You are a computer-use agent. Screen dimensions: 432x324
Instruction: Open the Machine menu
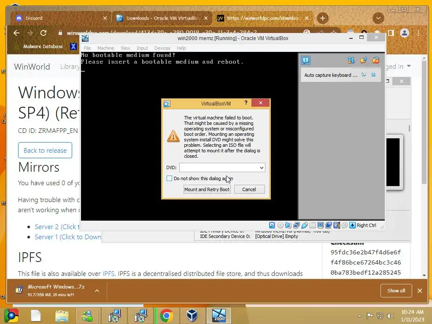click(x=105, y=48)
